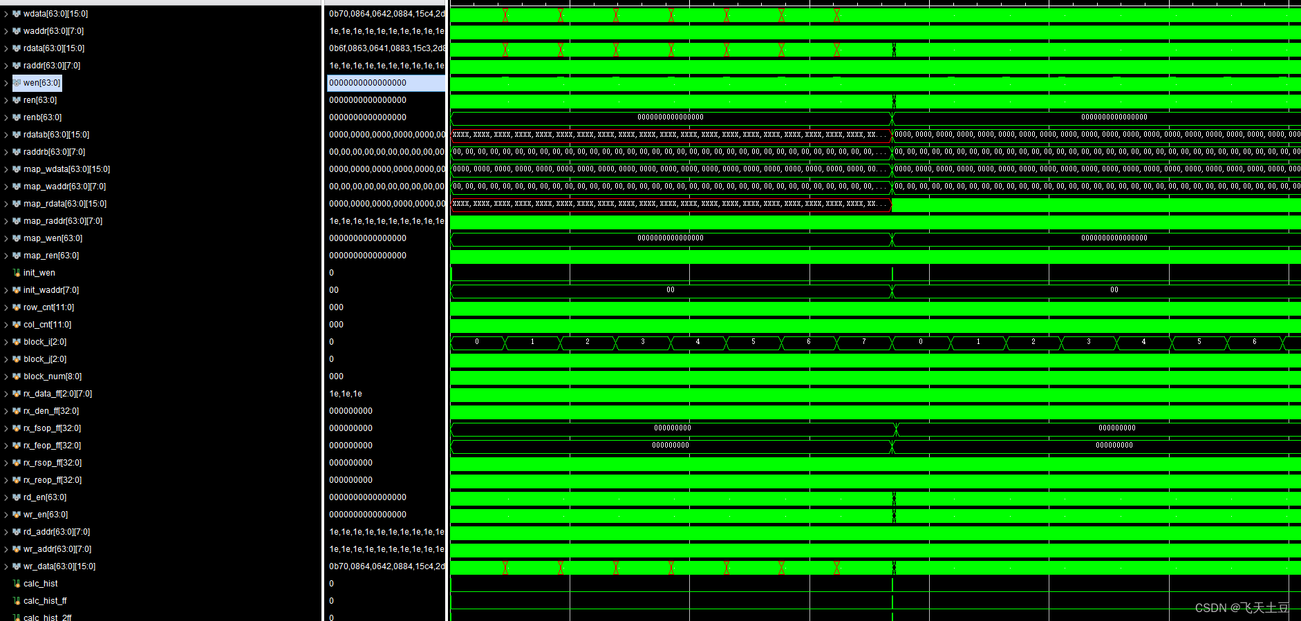Select the wr_addr[63:0][7:0] signal name

click(x=57, y=549)
